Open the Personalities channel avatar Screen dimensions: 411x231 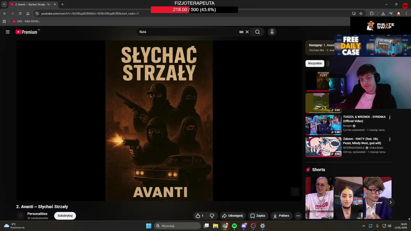[x=21, y=216]
